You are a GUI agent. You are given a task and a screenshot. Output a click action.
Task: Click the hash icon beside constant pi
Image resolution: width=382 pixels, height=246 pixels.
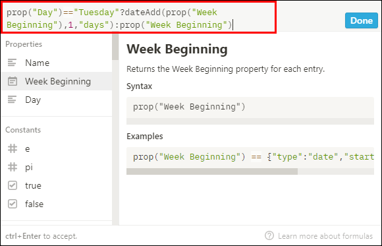tap(13, 167)
